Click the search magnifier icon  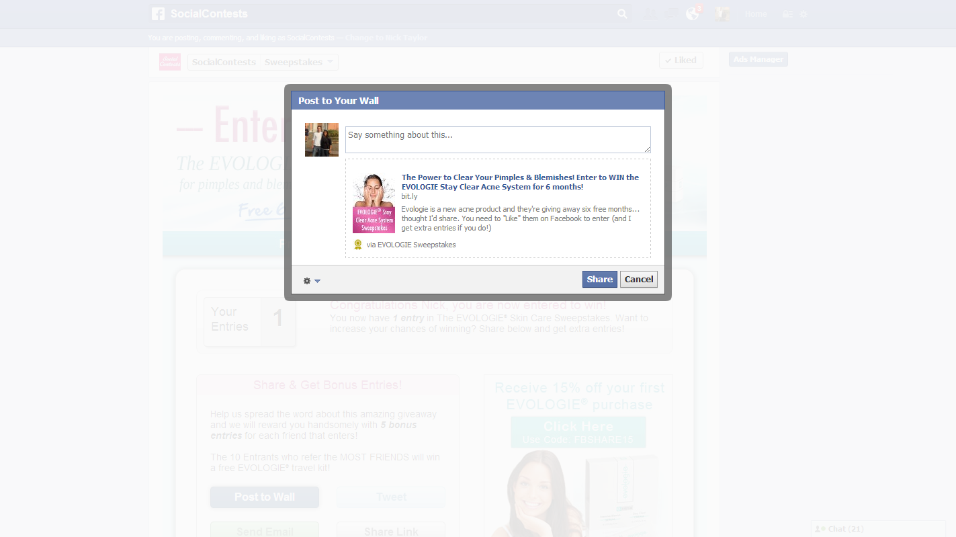click(x=622, y=13)
